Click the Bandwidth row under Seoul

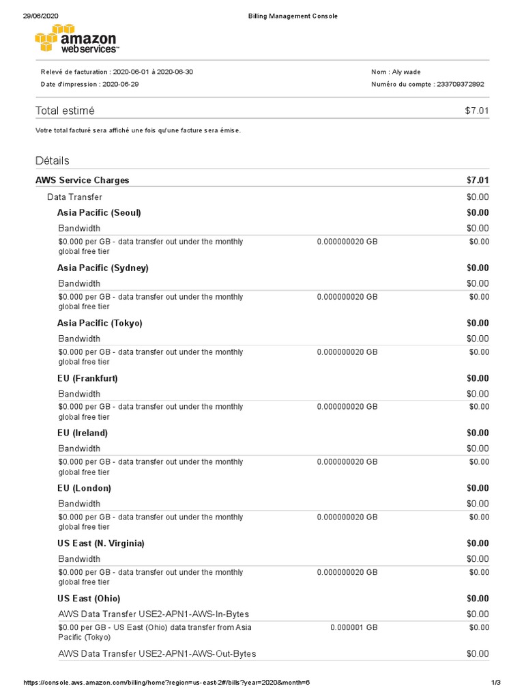point(79,228)
